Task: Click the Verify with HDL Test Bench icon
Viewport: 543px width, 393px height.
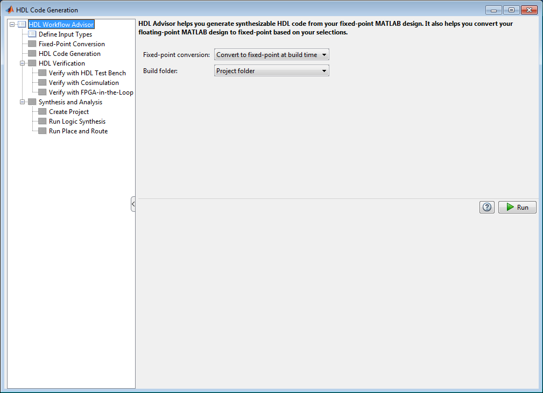Action: 43,73
